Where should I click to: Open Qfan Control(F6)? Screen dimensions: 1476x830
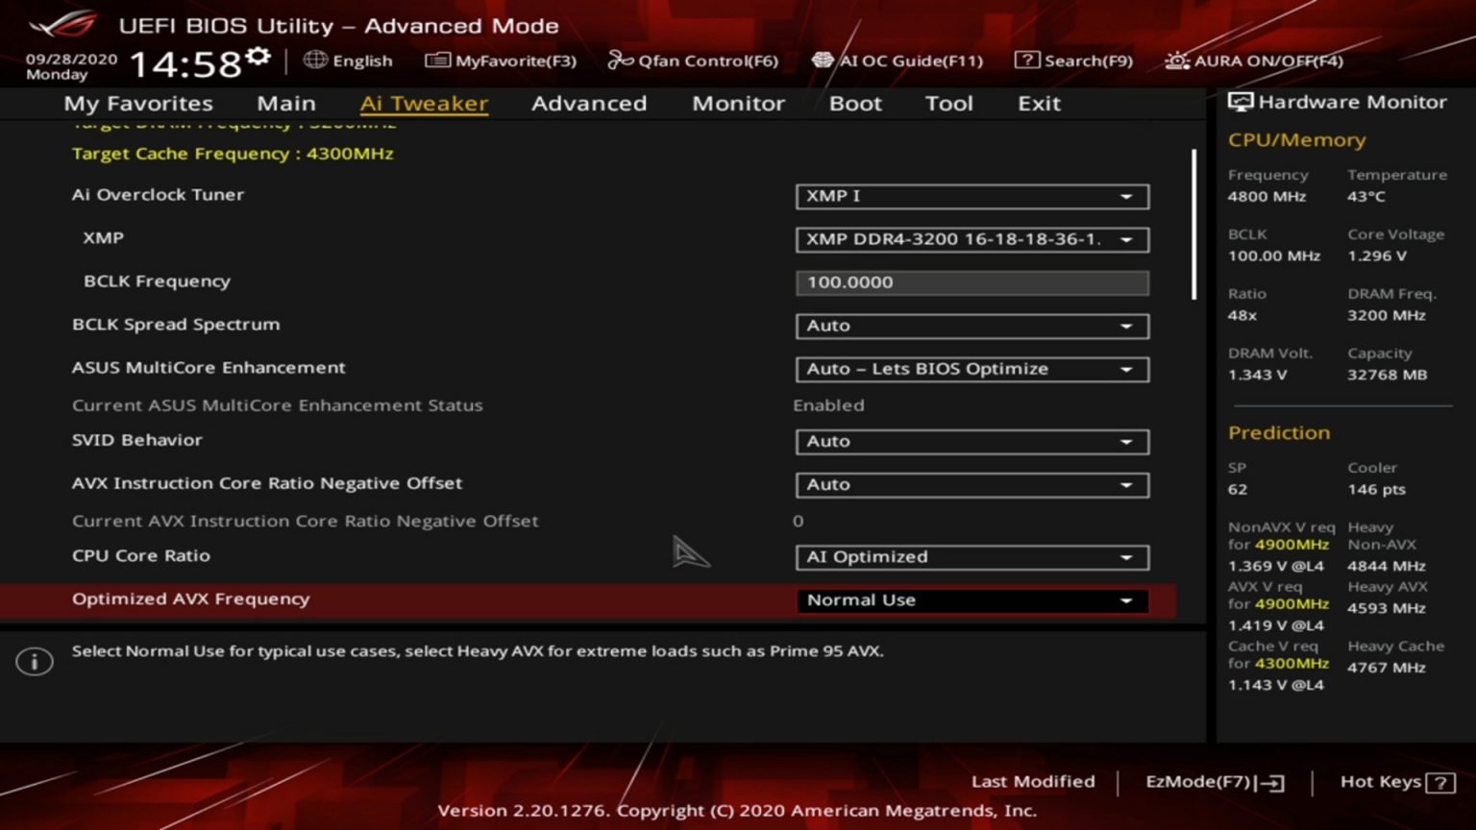pyautogui.click(x=693, y=61)
